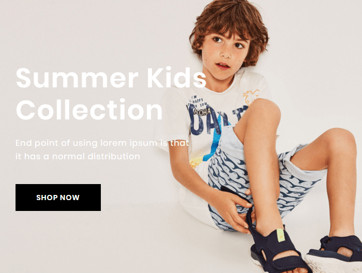
Task: Select the Summer Kids heading text
Action: click(x=111, y=78)
